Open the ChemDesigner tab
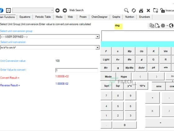Image resolution: width=174 pixels, height=131 pixels. [x=99, y=17]
